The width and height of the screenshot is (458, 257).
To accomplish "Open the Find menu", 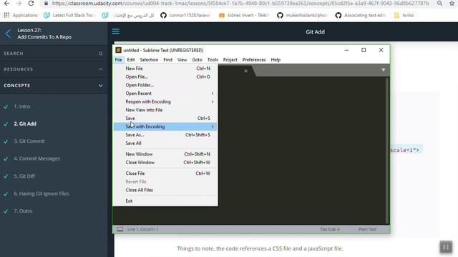I will tap(167, 60).
